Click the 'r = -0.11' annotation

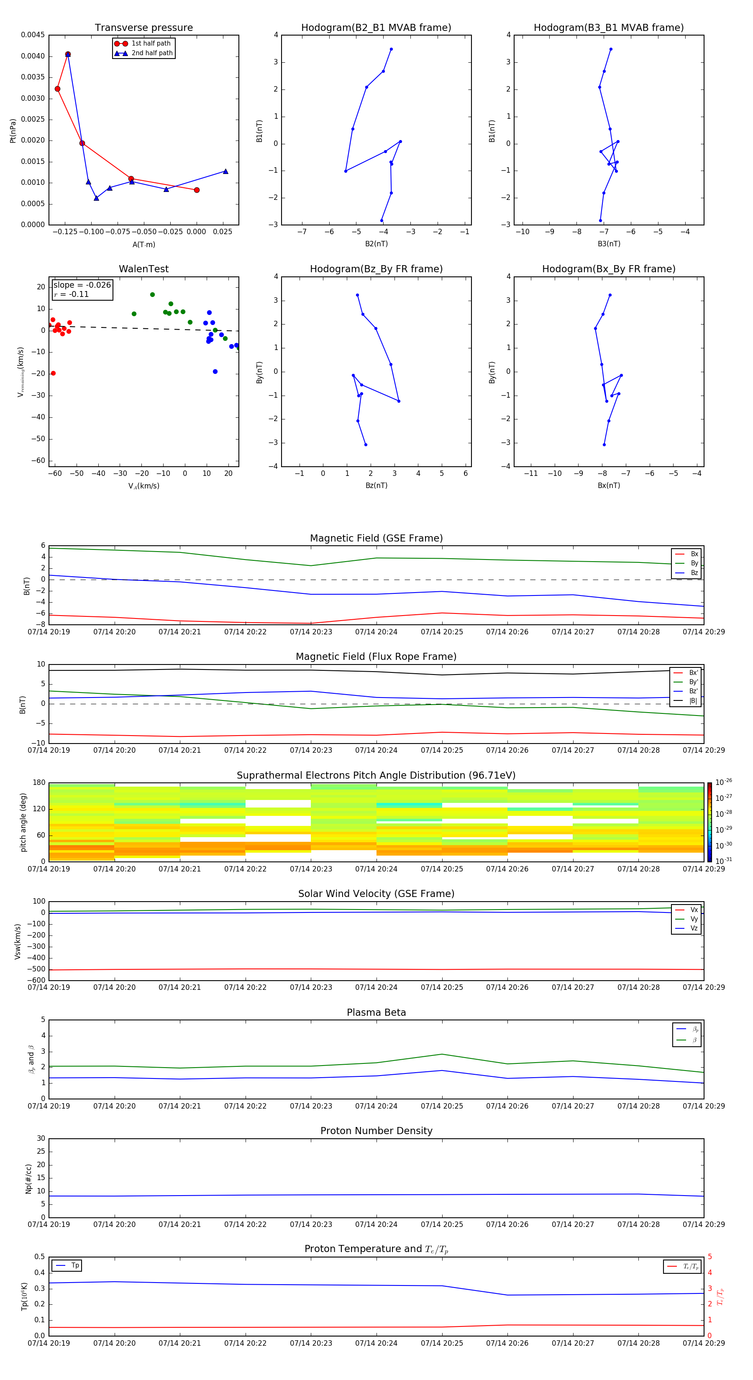click(71, 294)
